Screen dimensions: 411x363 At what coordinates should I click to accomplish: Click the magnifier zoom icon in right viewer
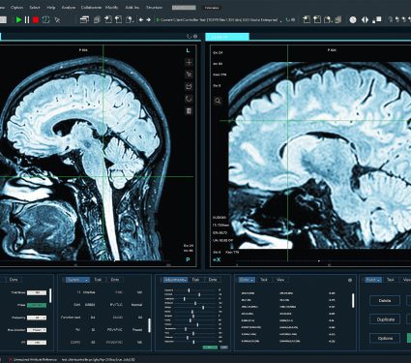point(218,101)
